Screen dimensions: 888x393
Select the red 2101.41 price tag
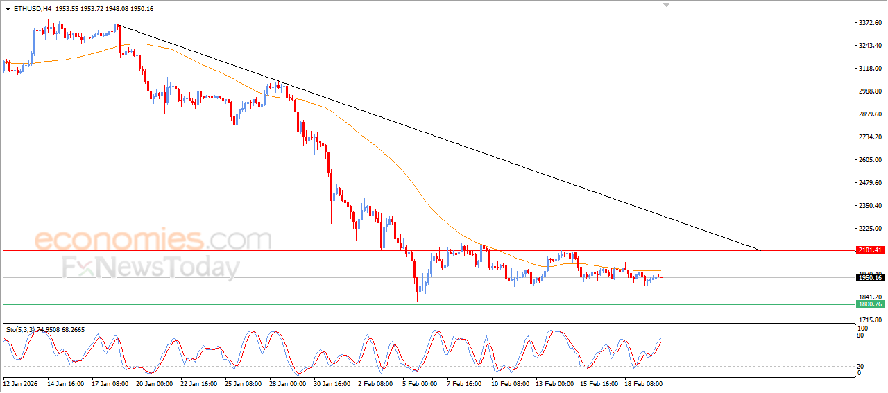click(x=869, y=250)
